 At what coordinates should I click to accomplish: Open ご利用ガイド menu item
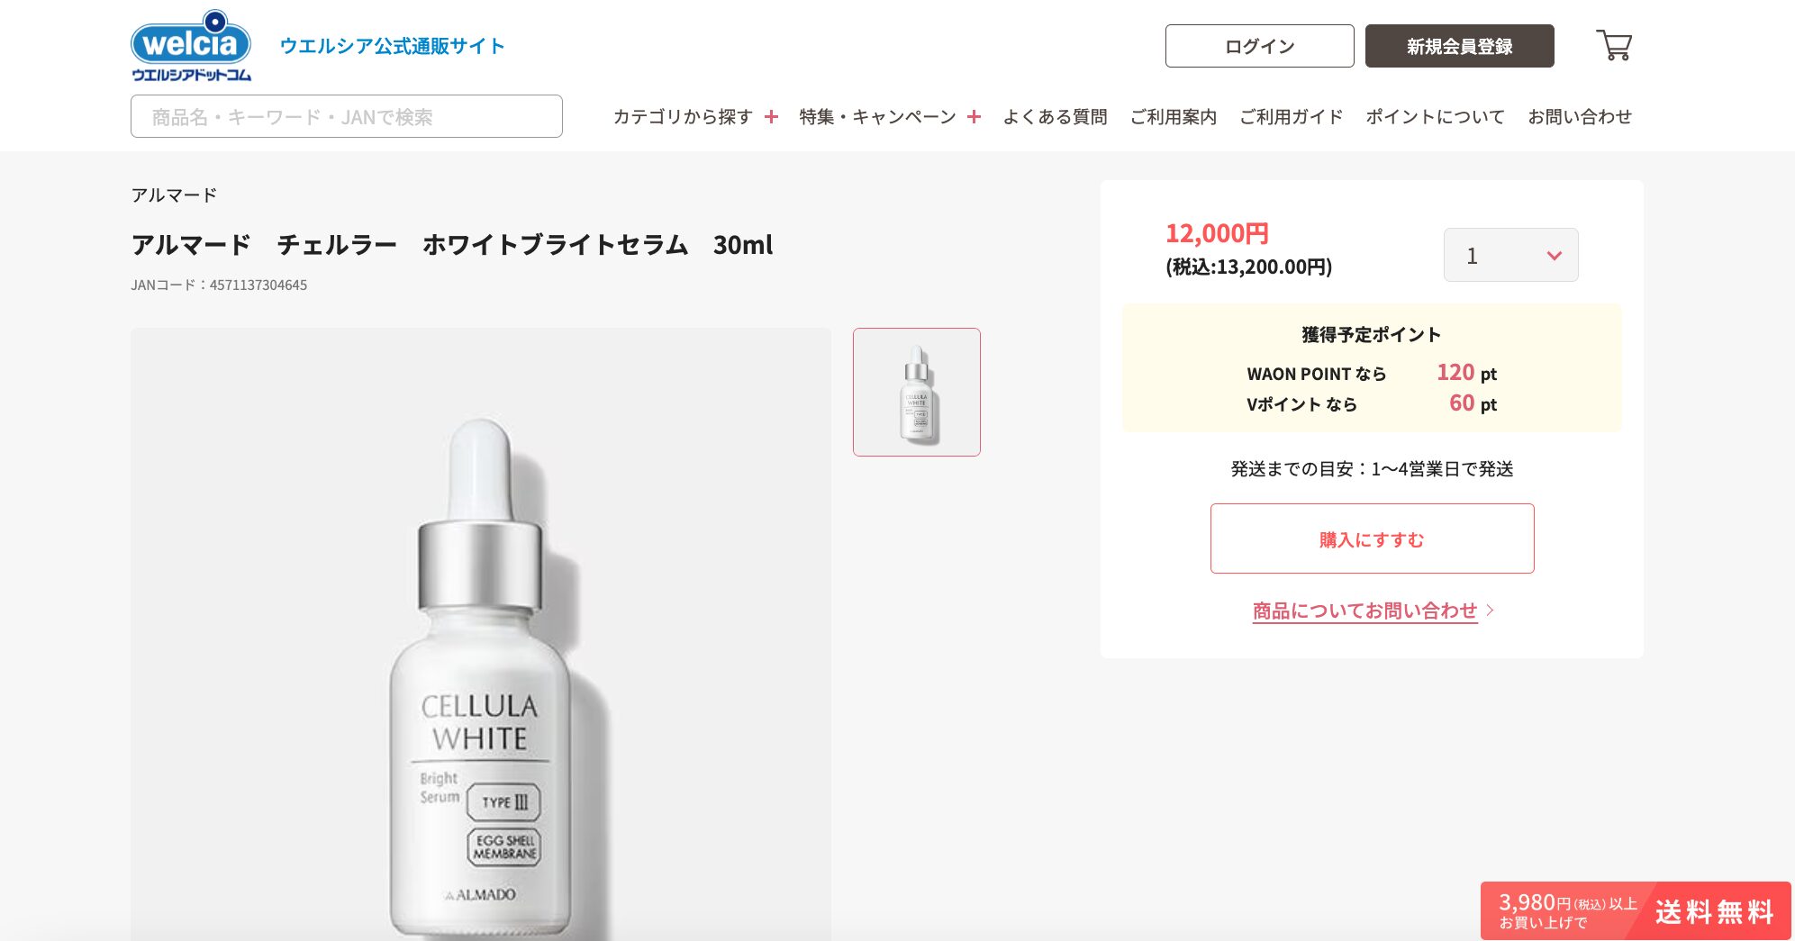1291,116
